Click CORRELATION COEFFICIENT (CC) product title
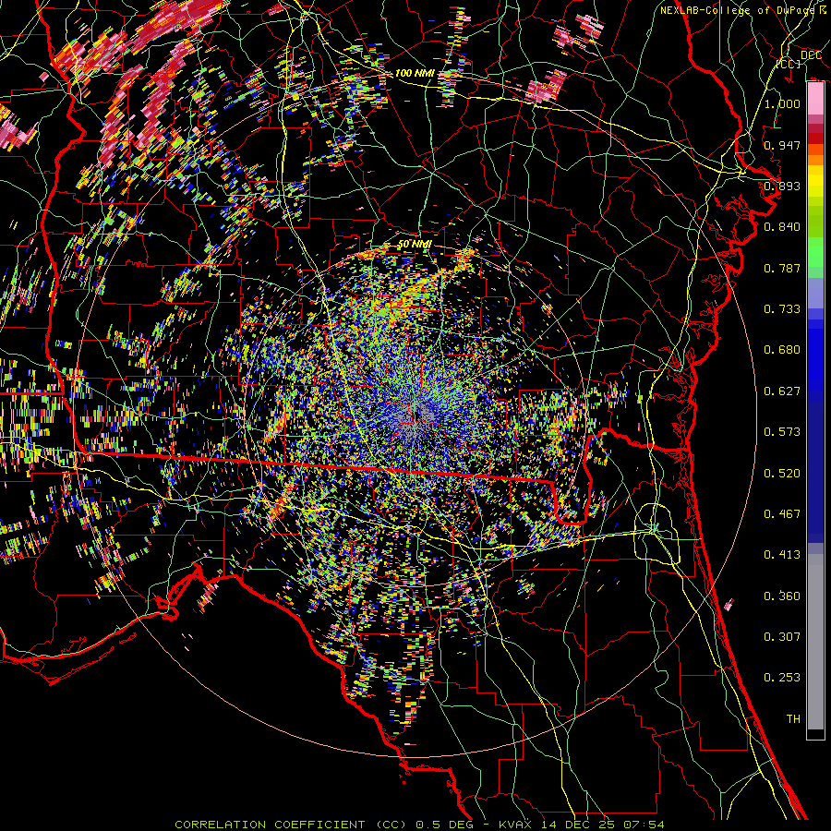The height and width of the screenshot is (831, 831). click(291, 825)
